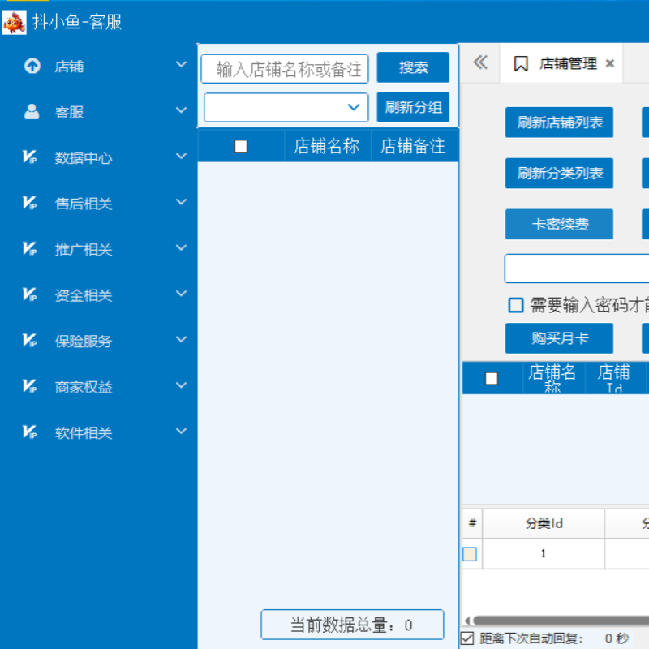Tick select-all checkbox in 店铺管理 table header
Screen dimensions: 649x649
point(492,378)
